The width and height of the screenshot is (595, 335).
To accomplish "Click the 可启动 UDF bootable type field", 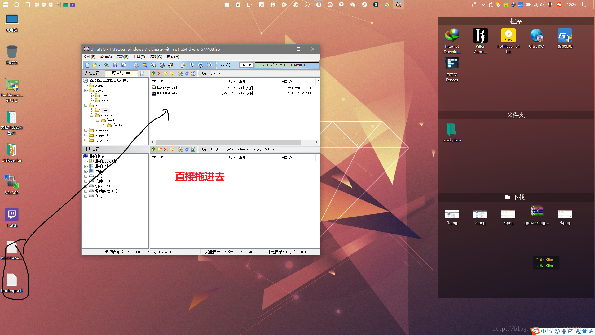I will (x=121, y=73).
